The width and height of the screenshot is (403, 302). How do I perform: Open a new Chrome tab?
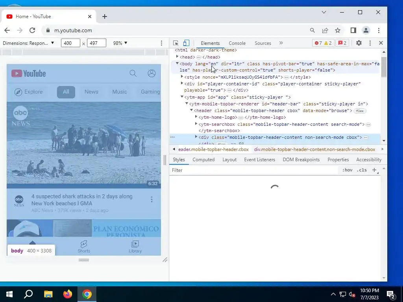pos(105,17)
